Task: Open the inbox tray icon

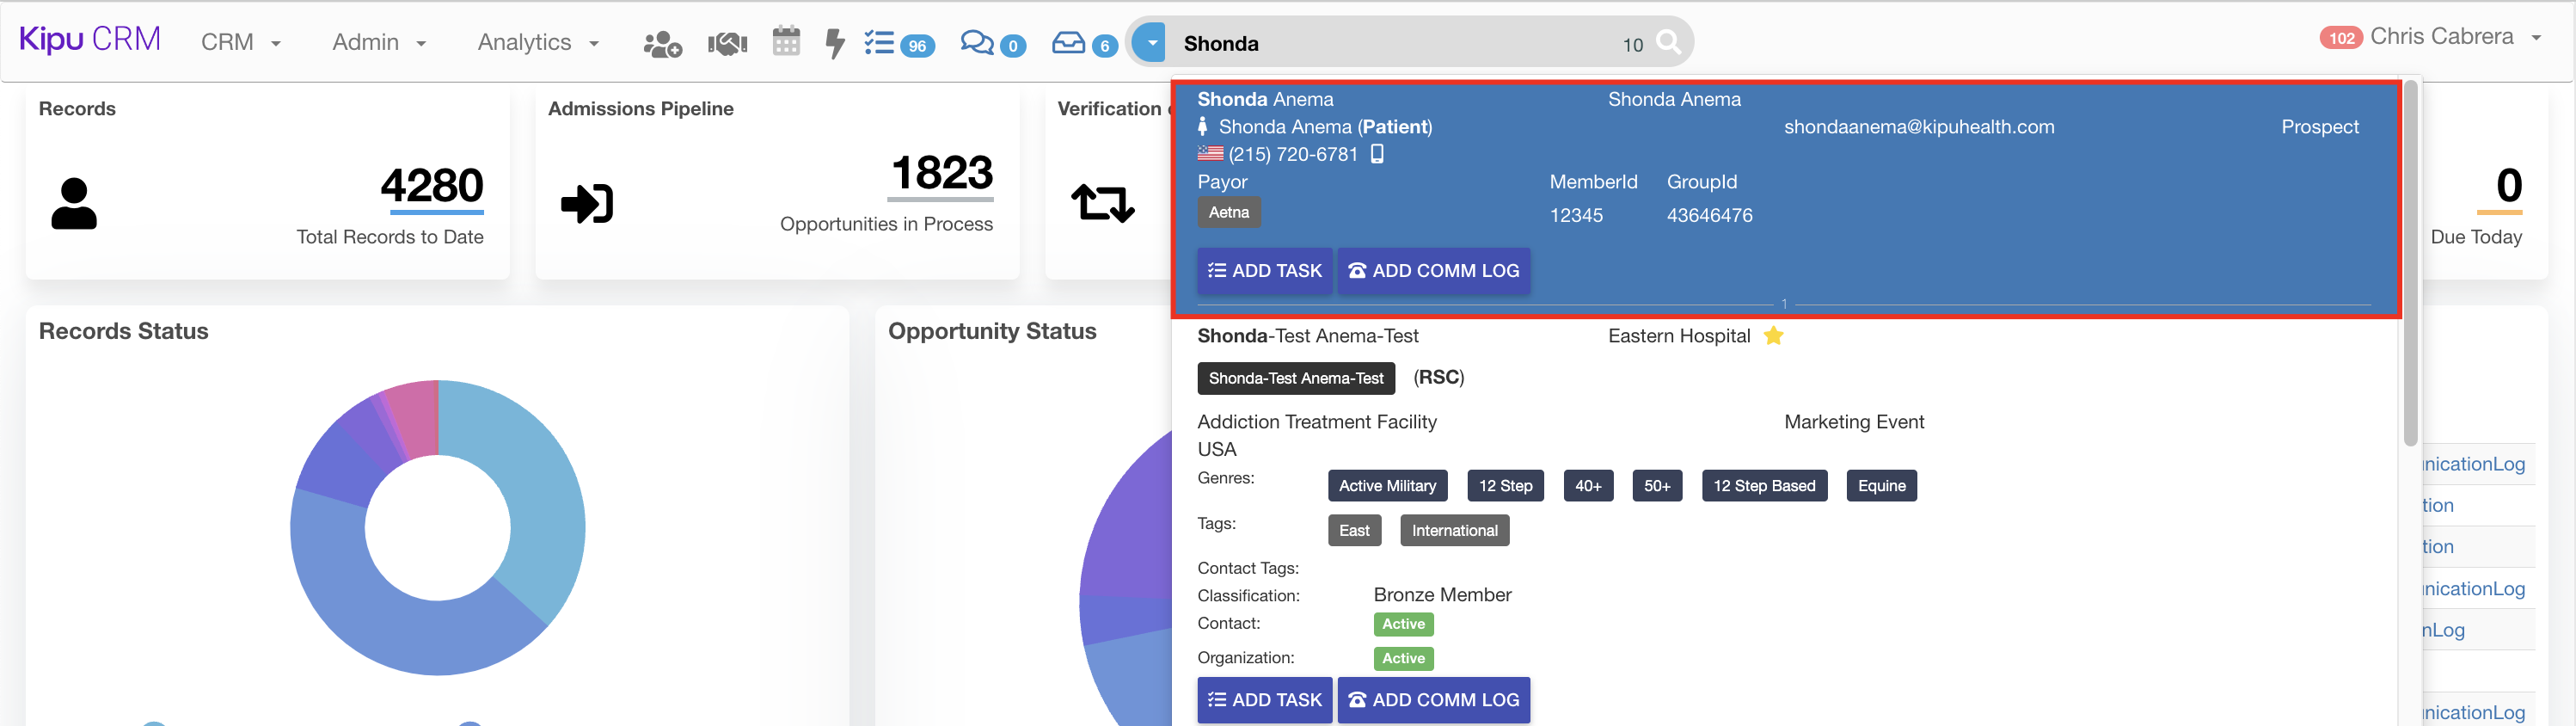Action: [x=1068, y=43]
